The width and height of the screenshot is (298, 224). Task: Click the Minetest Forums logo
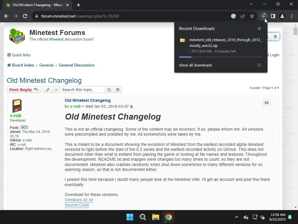pos(17,36)
